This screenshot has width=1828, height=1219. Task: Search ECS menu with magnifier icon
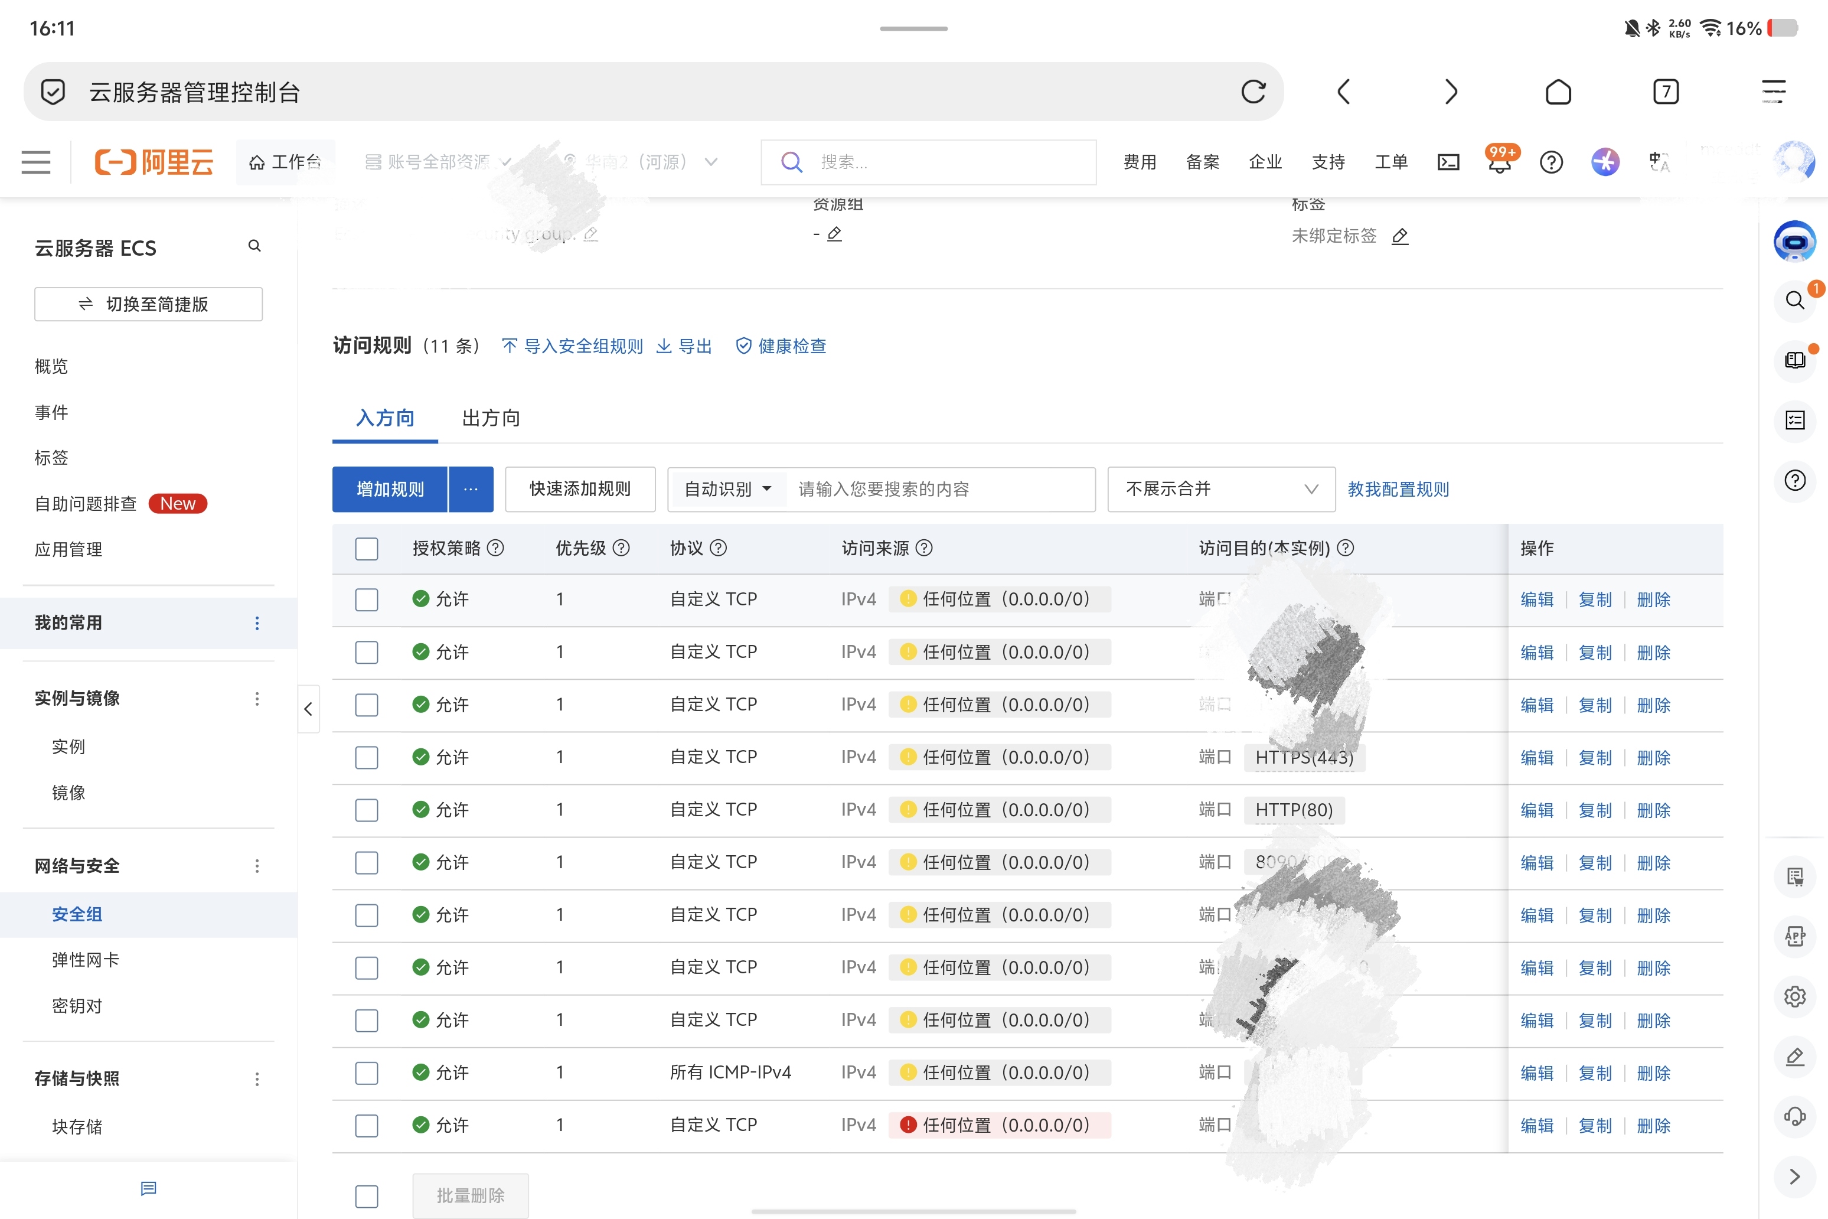254,246
